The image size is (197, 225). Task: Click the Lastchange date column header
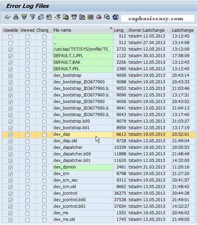click(x=157, y=30)
